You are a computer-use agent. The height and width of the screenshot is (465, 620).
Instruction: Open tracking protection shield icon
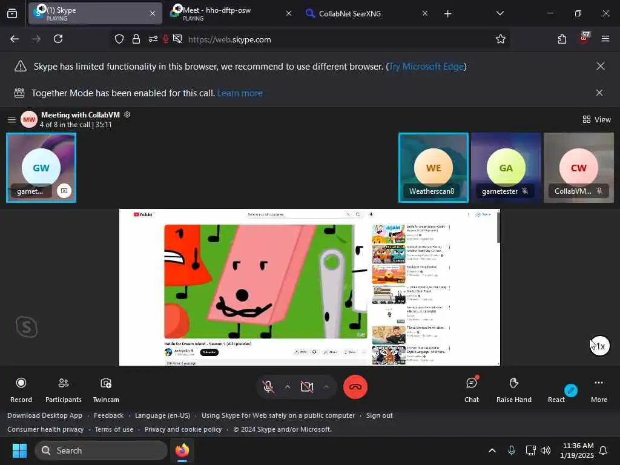click(x=119, y=39)
